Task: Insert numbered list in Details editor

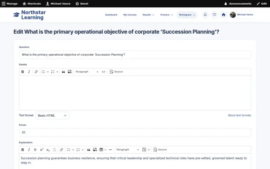Action: tap(53, 72)
